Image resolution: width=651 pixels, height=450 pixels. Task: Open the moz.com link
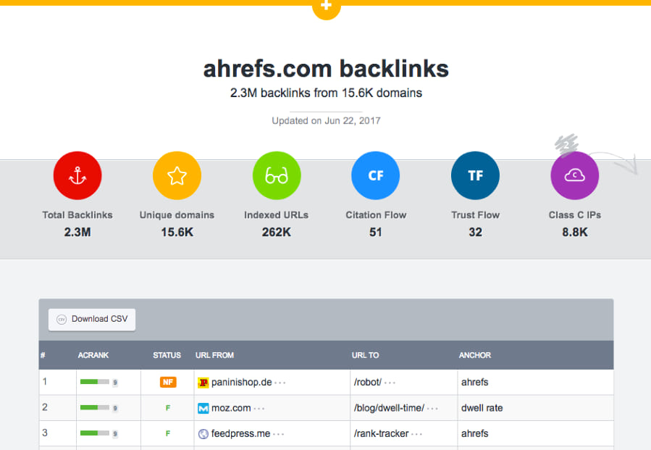tap(231, 408)
